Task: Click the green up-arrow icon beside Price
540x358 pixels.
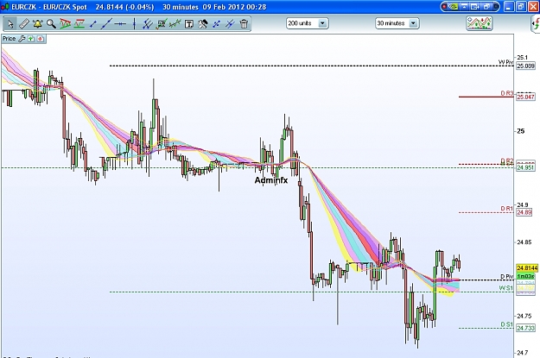Action: coord(31,39)
